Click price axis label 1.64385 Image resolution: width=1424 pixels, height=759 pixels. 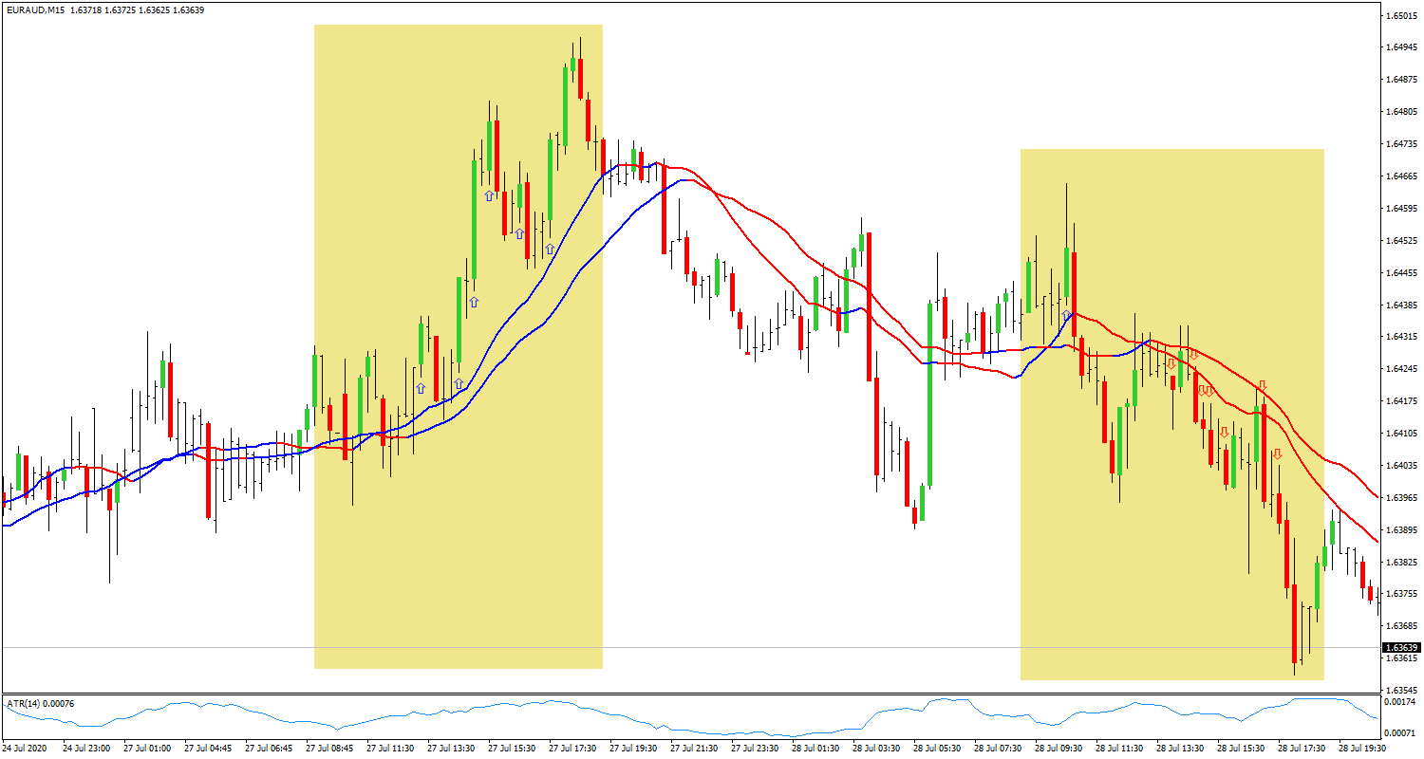click(x=1400, y=305)
